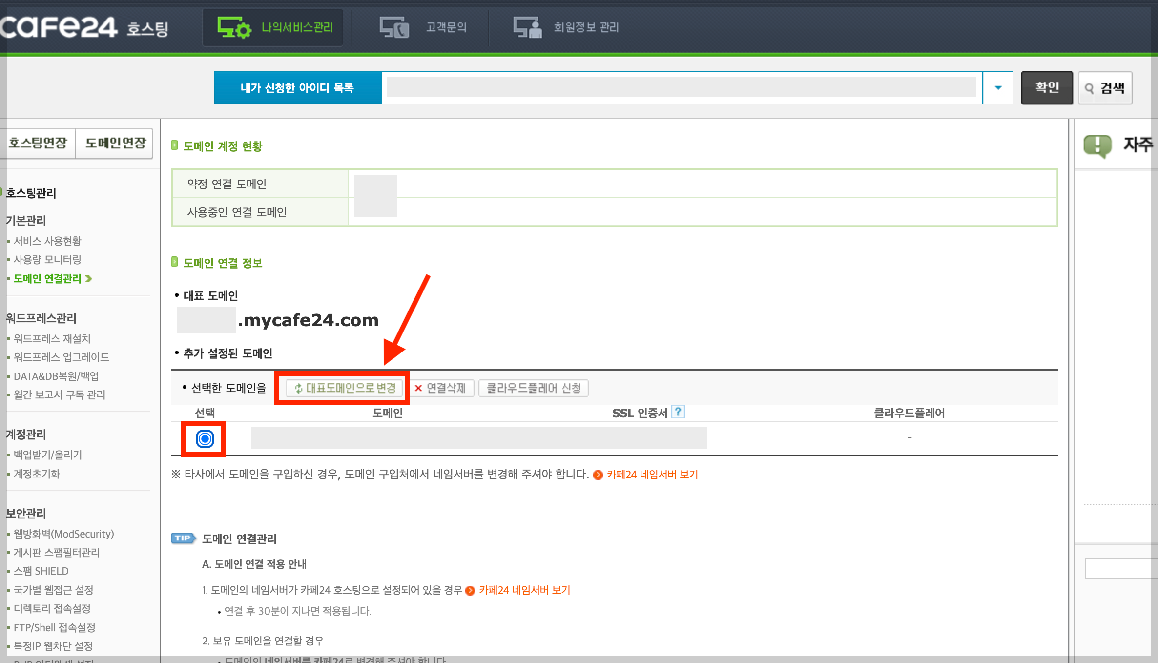Screen dimensions: 1158x663
Task: Switch to 도메인연장 tab
Action: point(115,143)
